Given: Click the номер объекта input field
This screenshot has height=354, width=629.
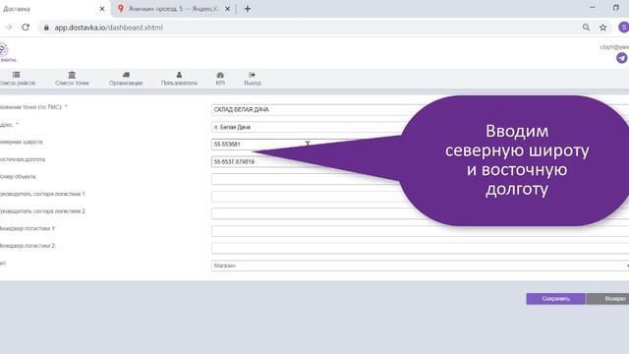Looking at the screenshot, I should pos(420,179).
